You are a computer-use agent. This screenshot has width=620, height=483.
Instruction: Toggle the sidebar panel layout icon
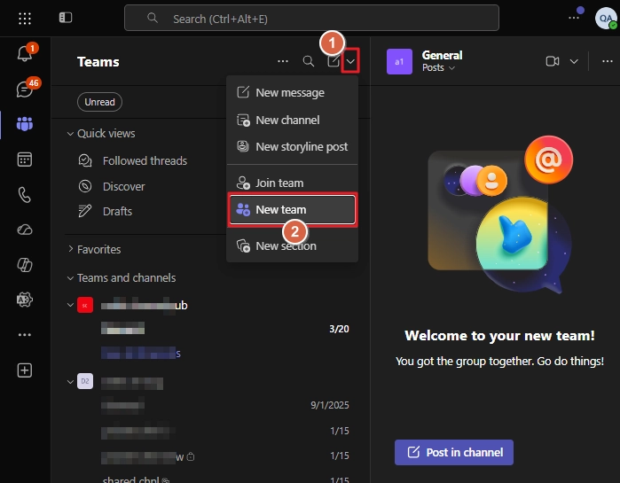tap(66, 18)
